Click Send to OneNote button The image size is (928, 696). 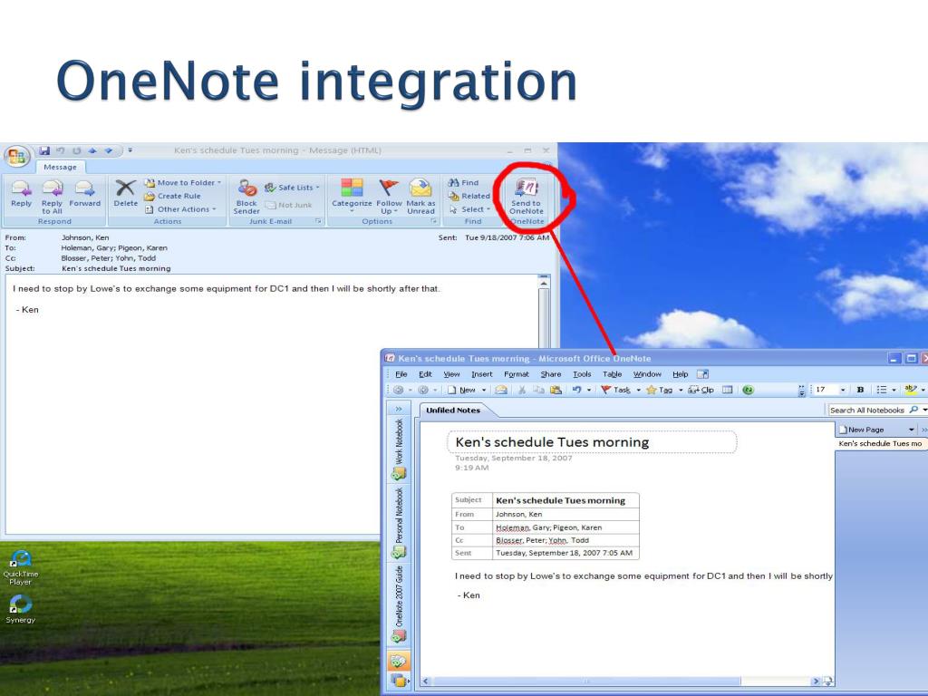[x=527, y=197]
